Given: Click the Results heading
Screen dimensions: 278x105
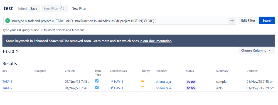Looking at the screenshot, I should click(10, 64).
